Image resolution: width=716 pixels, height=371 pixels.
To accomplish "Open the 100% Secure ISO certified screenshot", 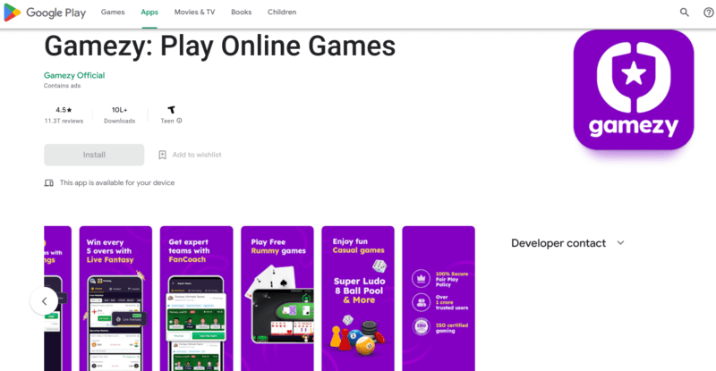I will [439, 299].
